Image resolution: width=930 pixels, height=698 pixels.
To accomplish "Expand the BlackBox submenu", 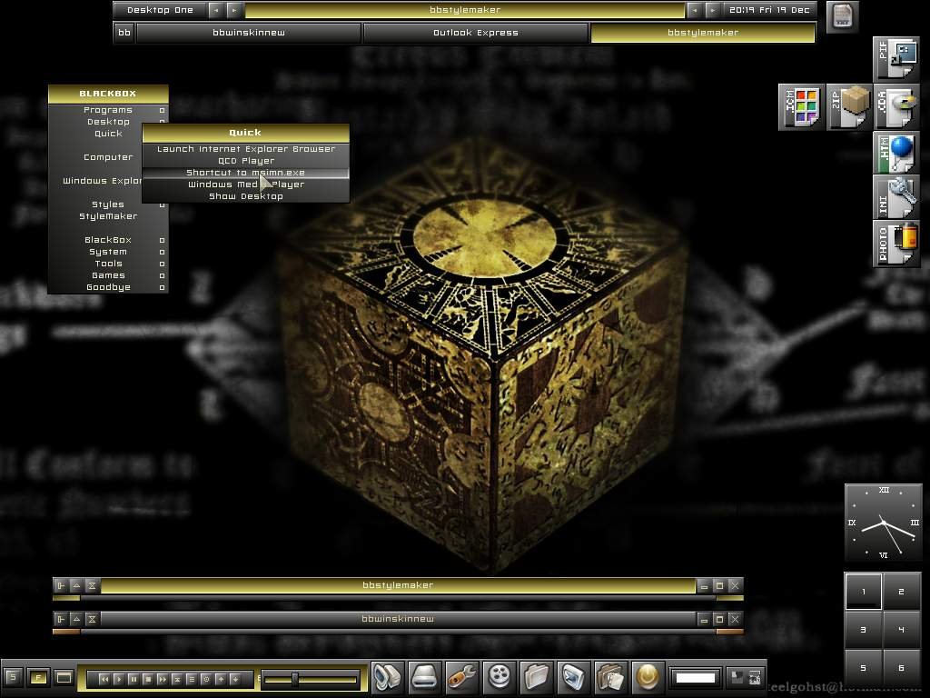I will point(108,240).
